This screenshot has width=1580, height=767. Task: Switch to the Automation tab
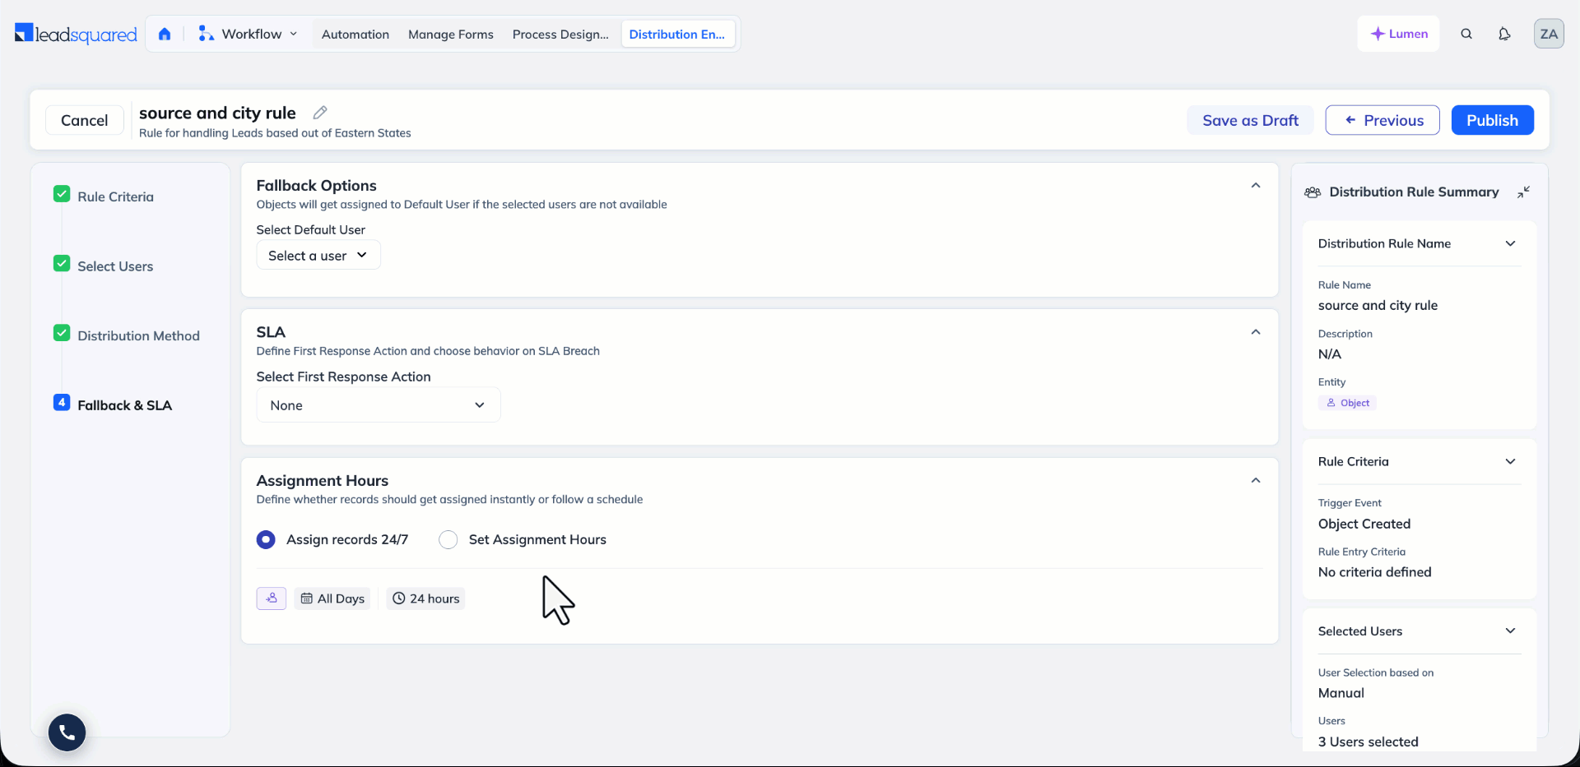(355, 34)
